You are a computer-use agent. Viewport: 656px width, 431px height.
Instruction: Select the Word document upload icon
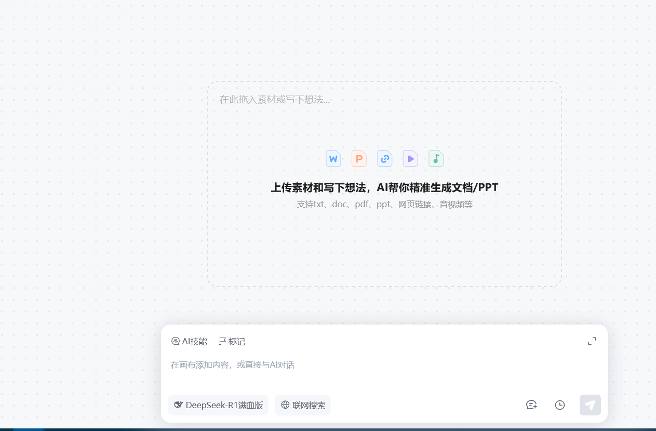coord(333,158)
